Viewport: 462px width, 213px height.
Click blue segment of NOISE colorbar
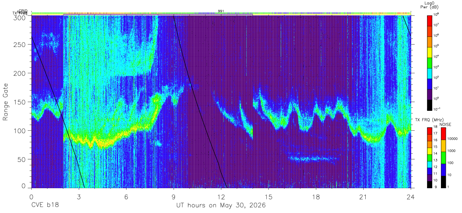click(x=443, y=170)
